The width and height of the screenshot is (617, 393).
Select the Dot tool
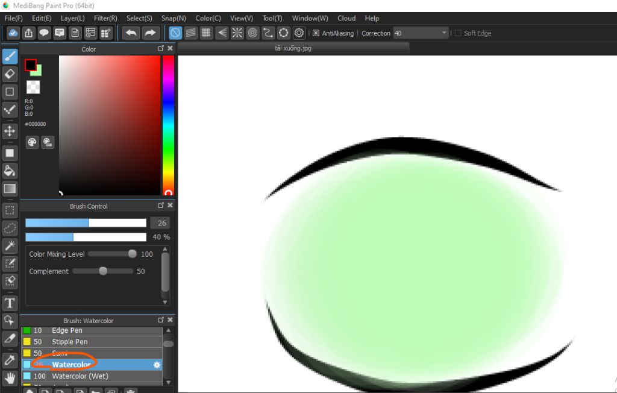(x=10, y=110)
